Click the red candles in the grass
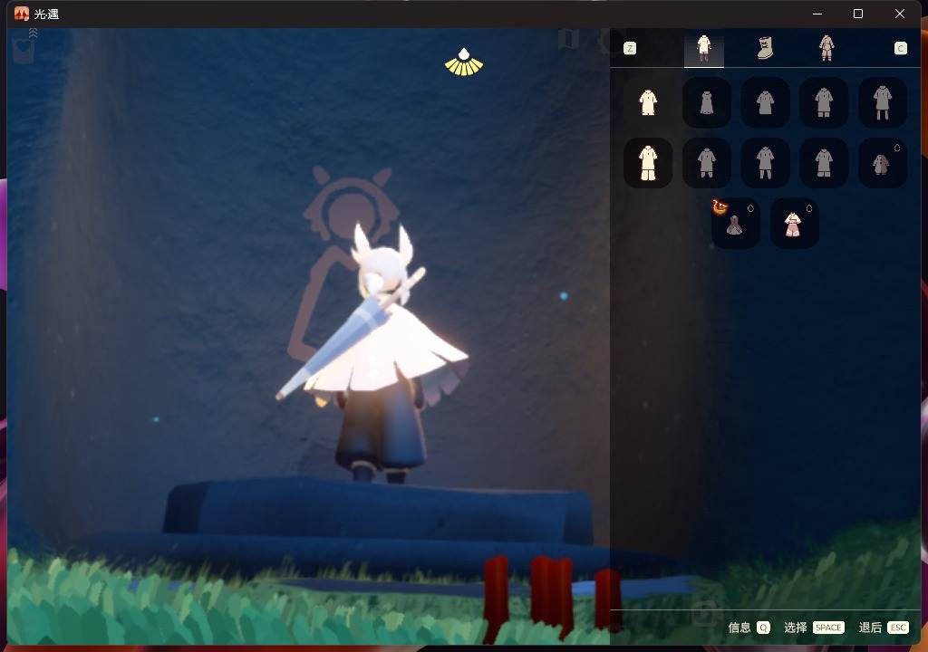928x652 pixels. click(x=550, y=597)
